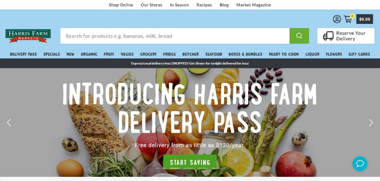Select the Delivery Pass nav item
The width and height of the screenshot is (380, 181).
click(23, 54)
